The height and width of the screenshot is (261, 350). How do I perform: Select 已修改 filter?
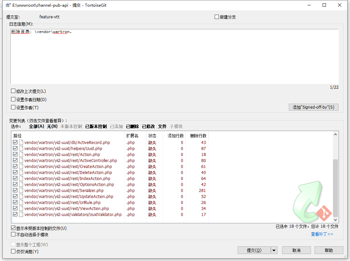[x=148, y=126]
